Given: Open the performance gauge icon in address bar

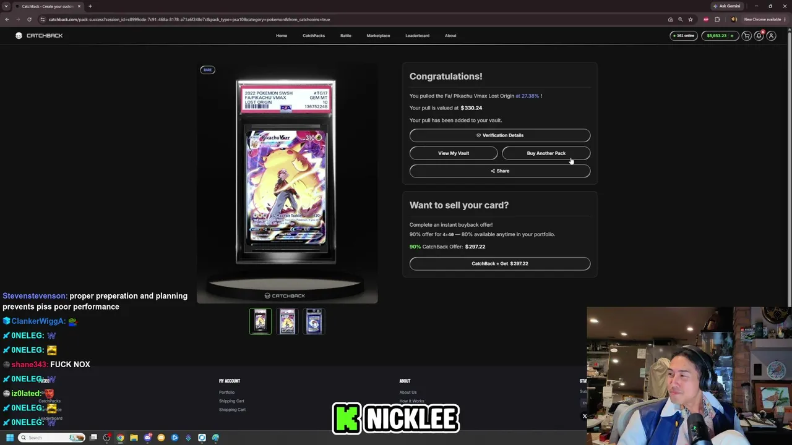Looking at the screenshot, I should pos(671,19).
